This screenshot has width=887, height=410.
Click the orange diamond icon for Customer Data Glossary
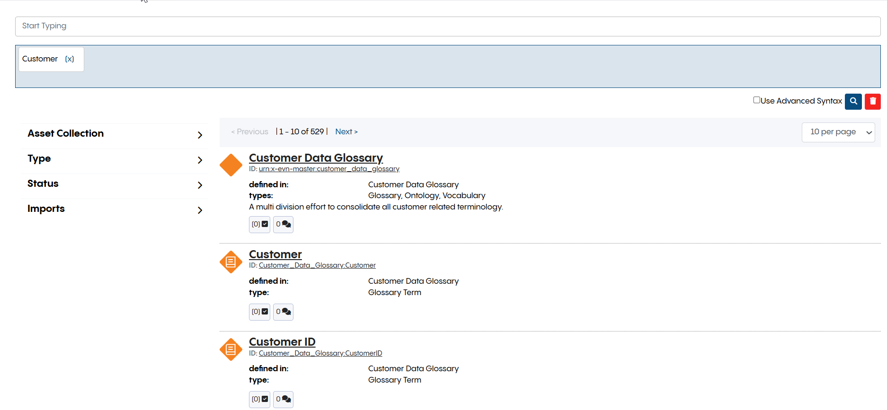pyautogui.click(x=231, y=165)
